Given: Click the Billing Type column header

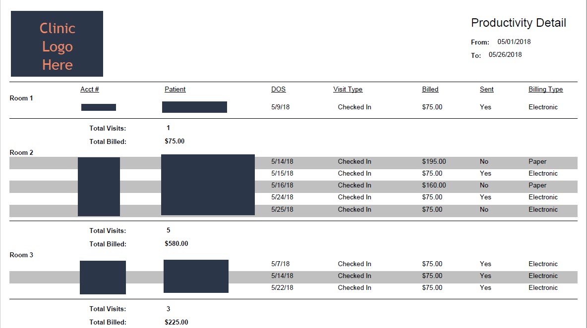Looking at the screenshot, I should (x=545, y=89).
